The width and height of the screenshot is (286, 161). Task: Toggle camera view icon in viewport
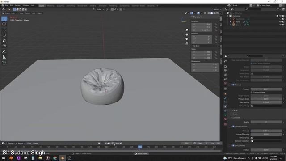click(187, 39)
